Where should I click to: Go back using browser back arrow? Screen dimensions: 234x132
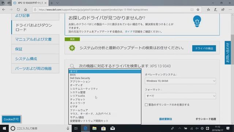click(x=4, y=10)
